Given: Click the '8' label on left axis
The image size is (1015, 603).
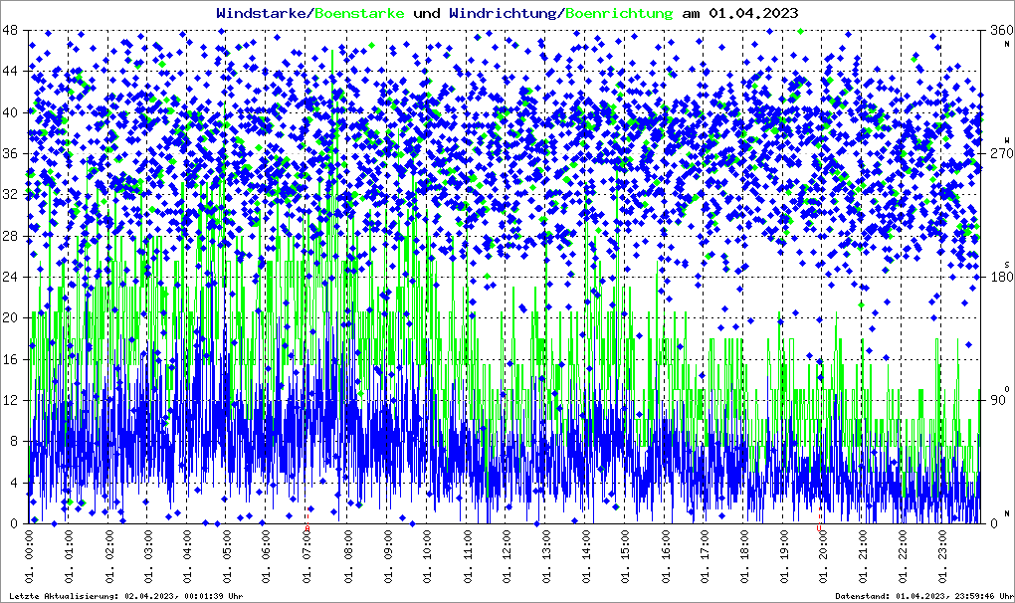Looking at the screenshot, I should (x=14, y=442).
